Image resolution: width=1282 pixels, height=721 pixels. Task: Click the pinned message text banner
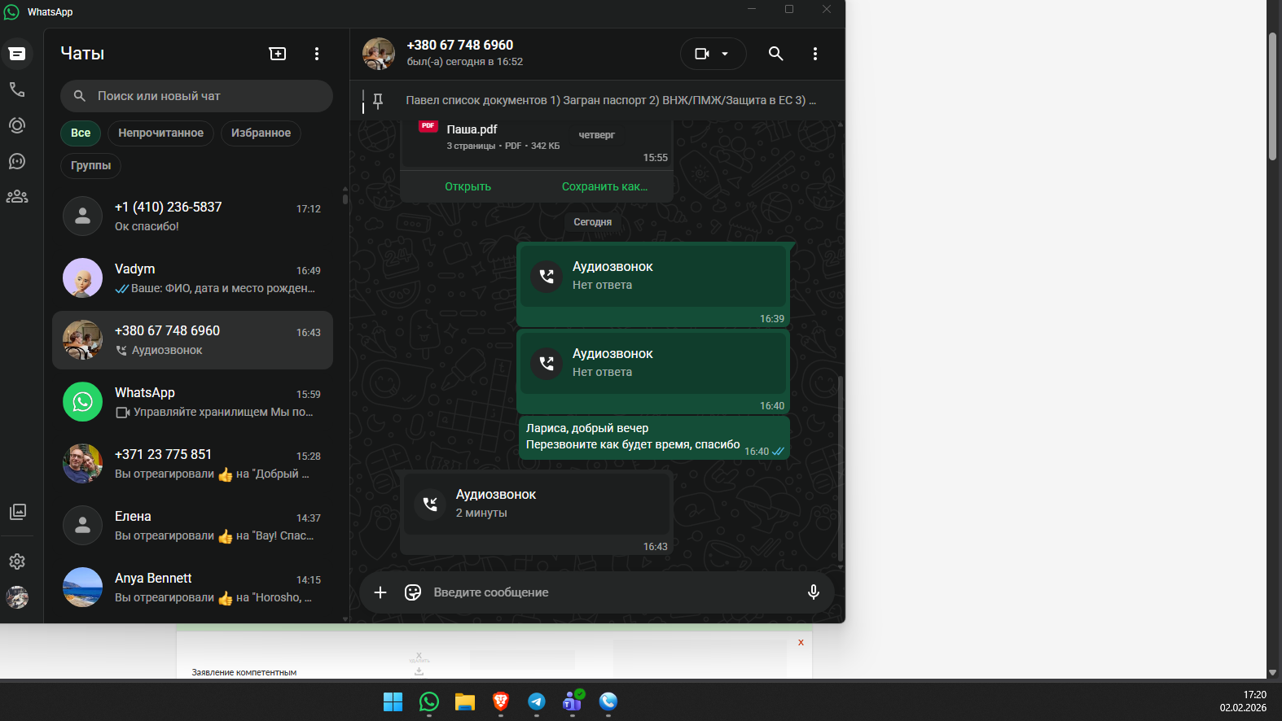[x=611, y=100]
